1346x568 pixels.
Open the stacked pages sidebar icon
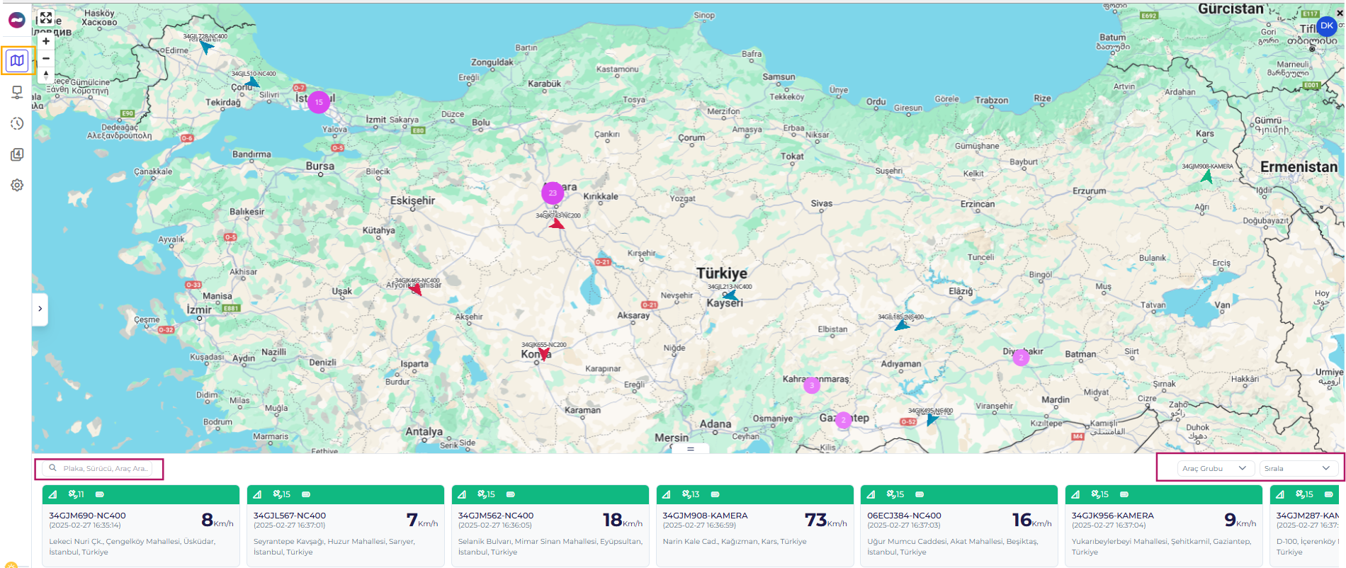17,154
